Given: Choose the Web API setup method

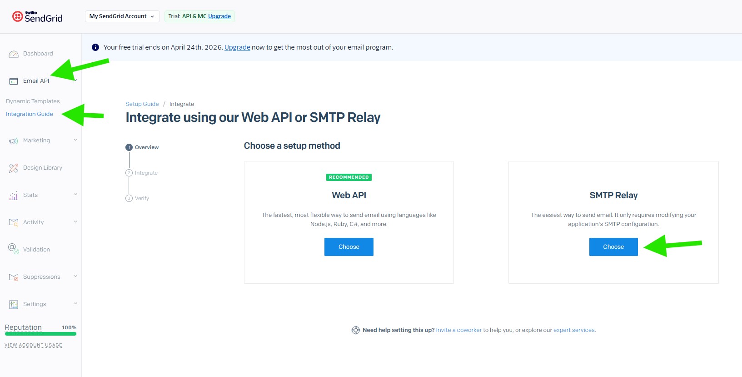Looking at the screenshot, I should pos(349,247).
